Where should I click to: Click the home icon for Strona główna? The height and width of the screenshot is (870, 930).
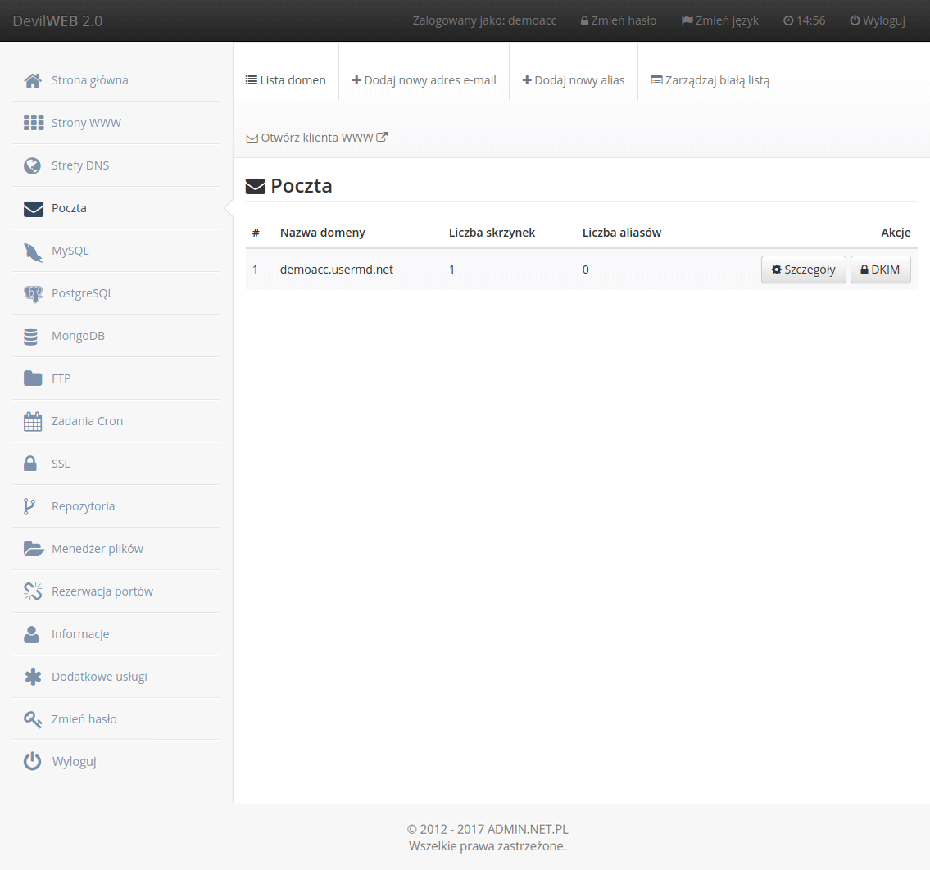[33, 80]
